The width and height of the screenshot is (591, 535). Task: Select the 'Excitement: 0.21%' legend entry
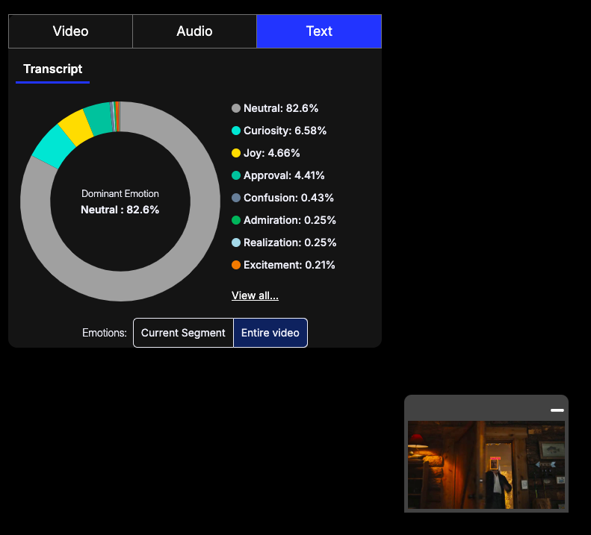coord(283,265)
